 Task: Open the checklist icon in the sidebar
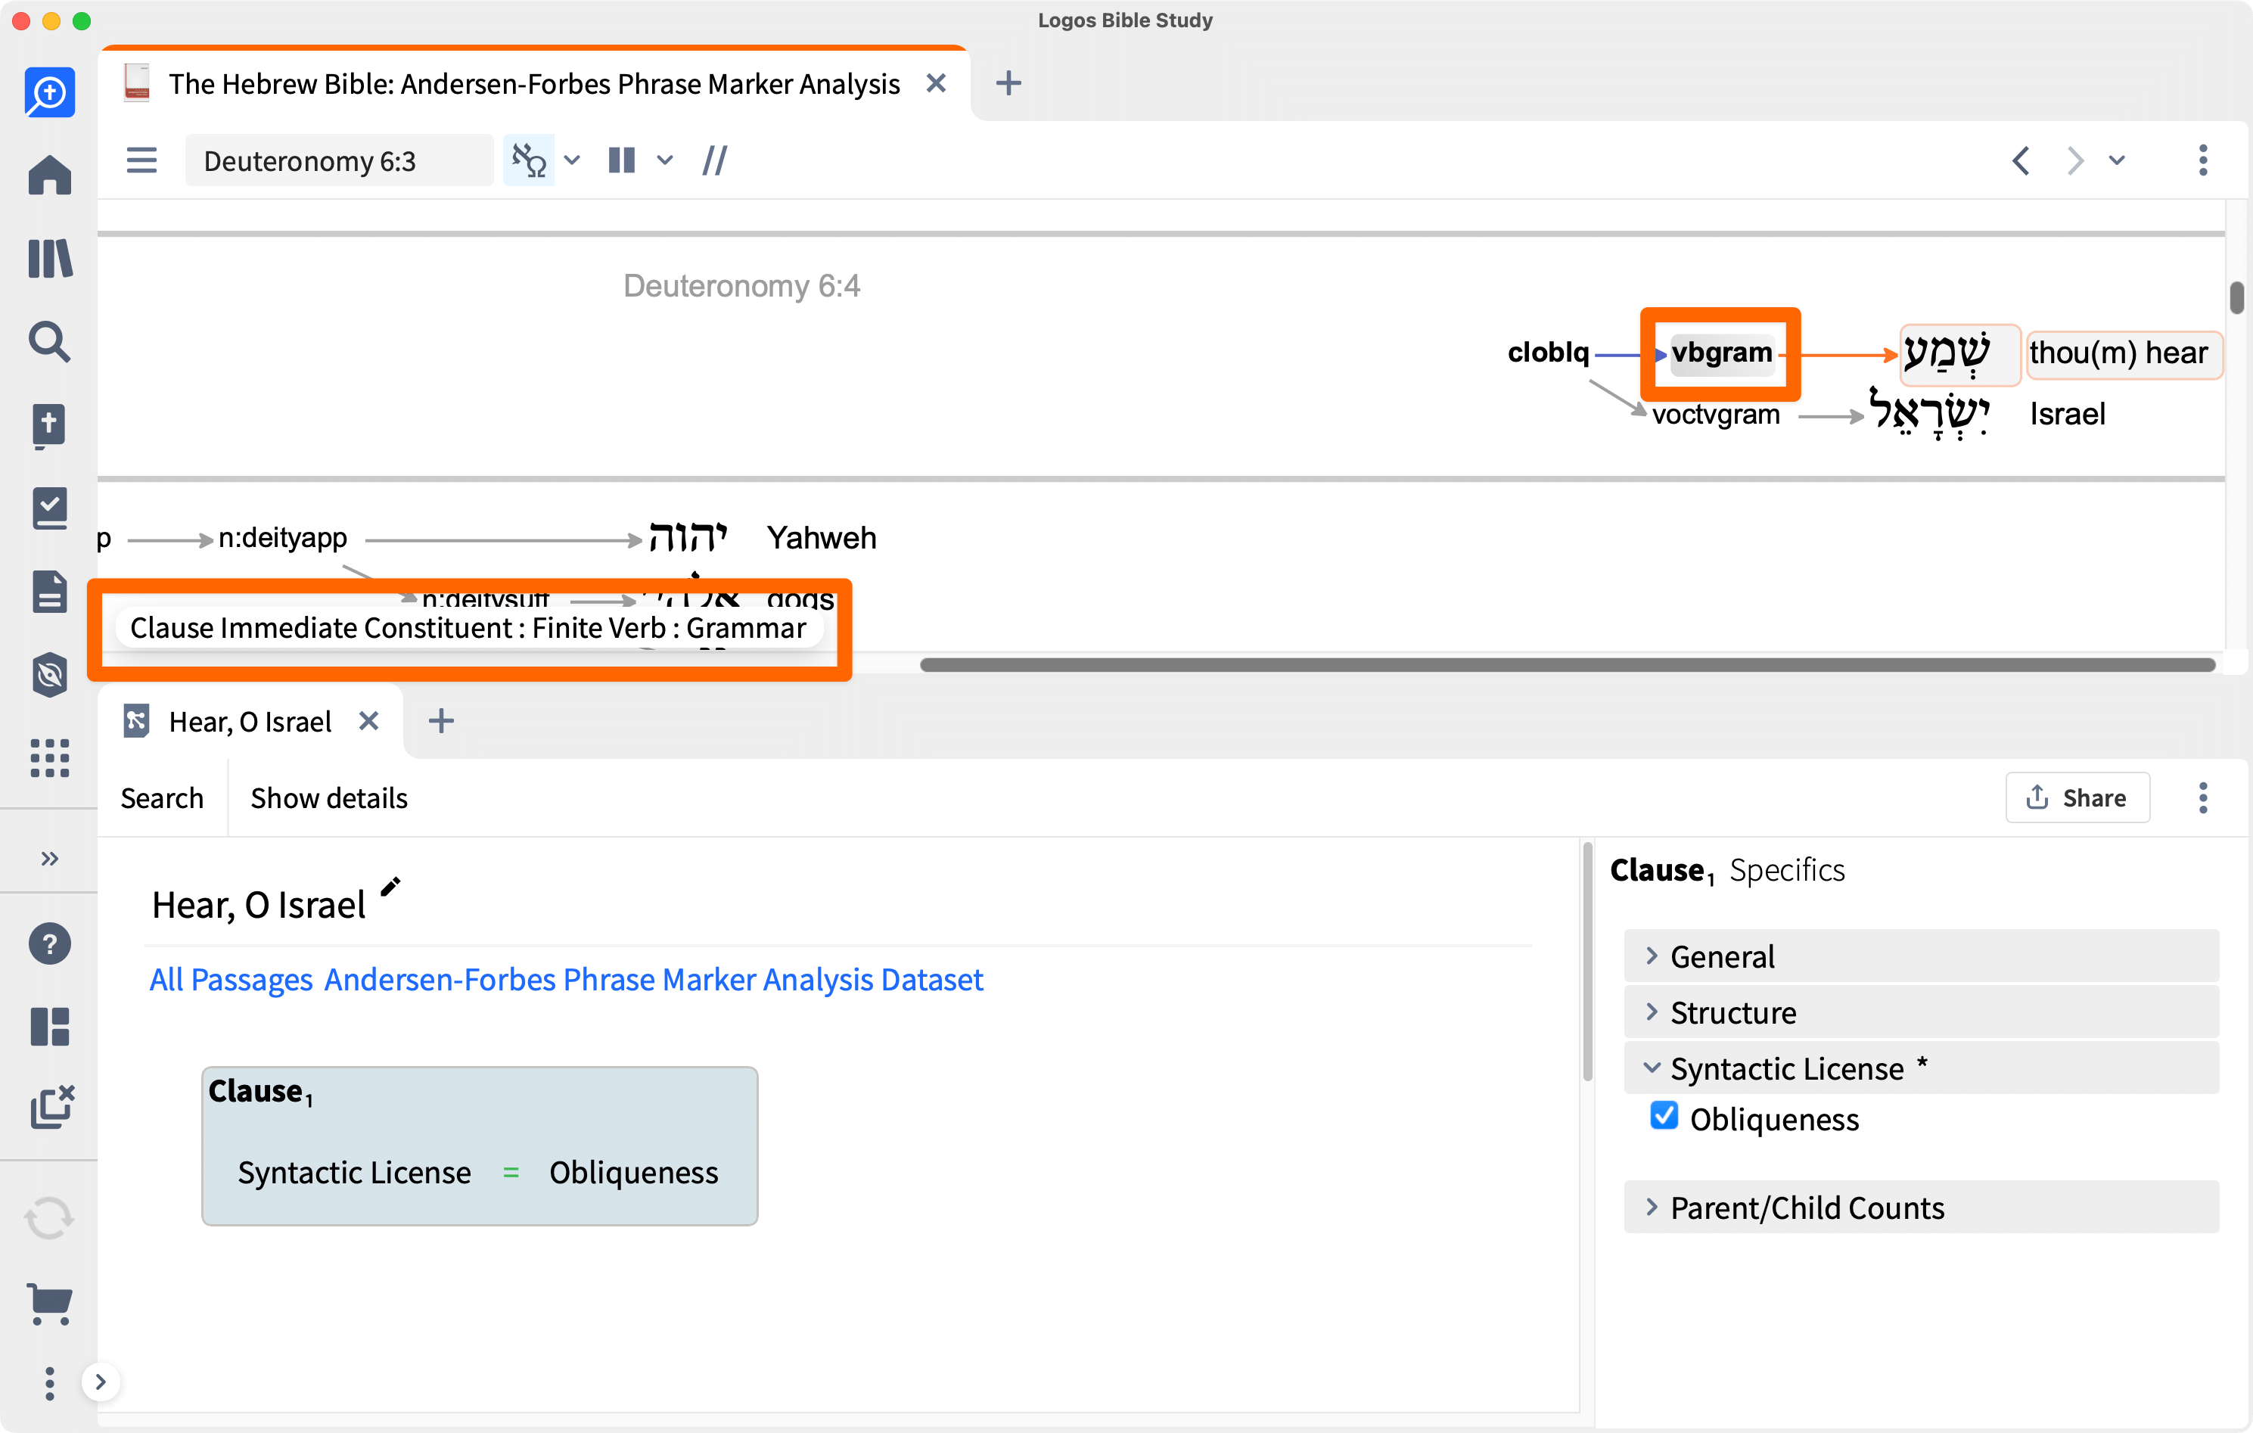50,508
